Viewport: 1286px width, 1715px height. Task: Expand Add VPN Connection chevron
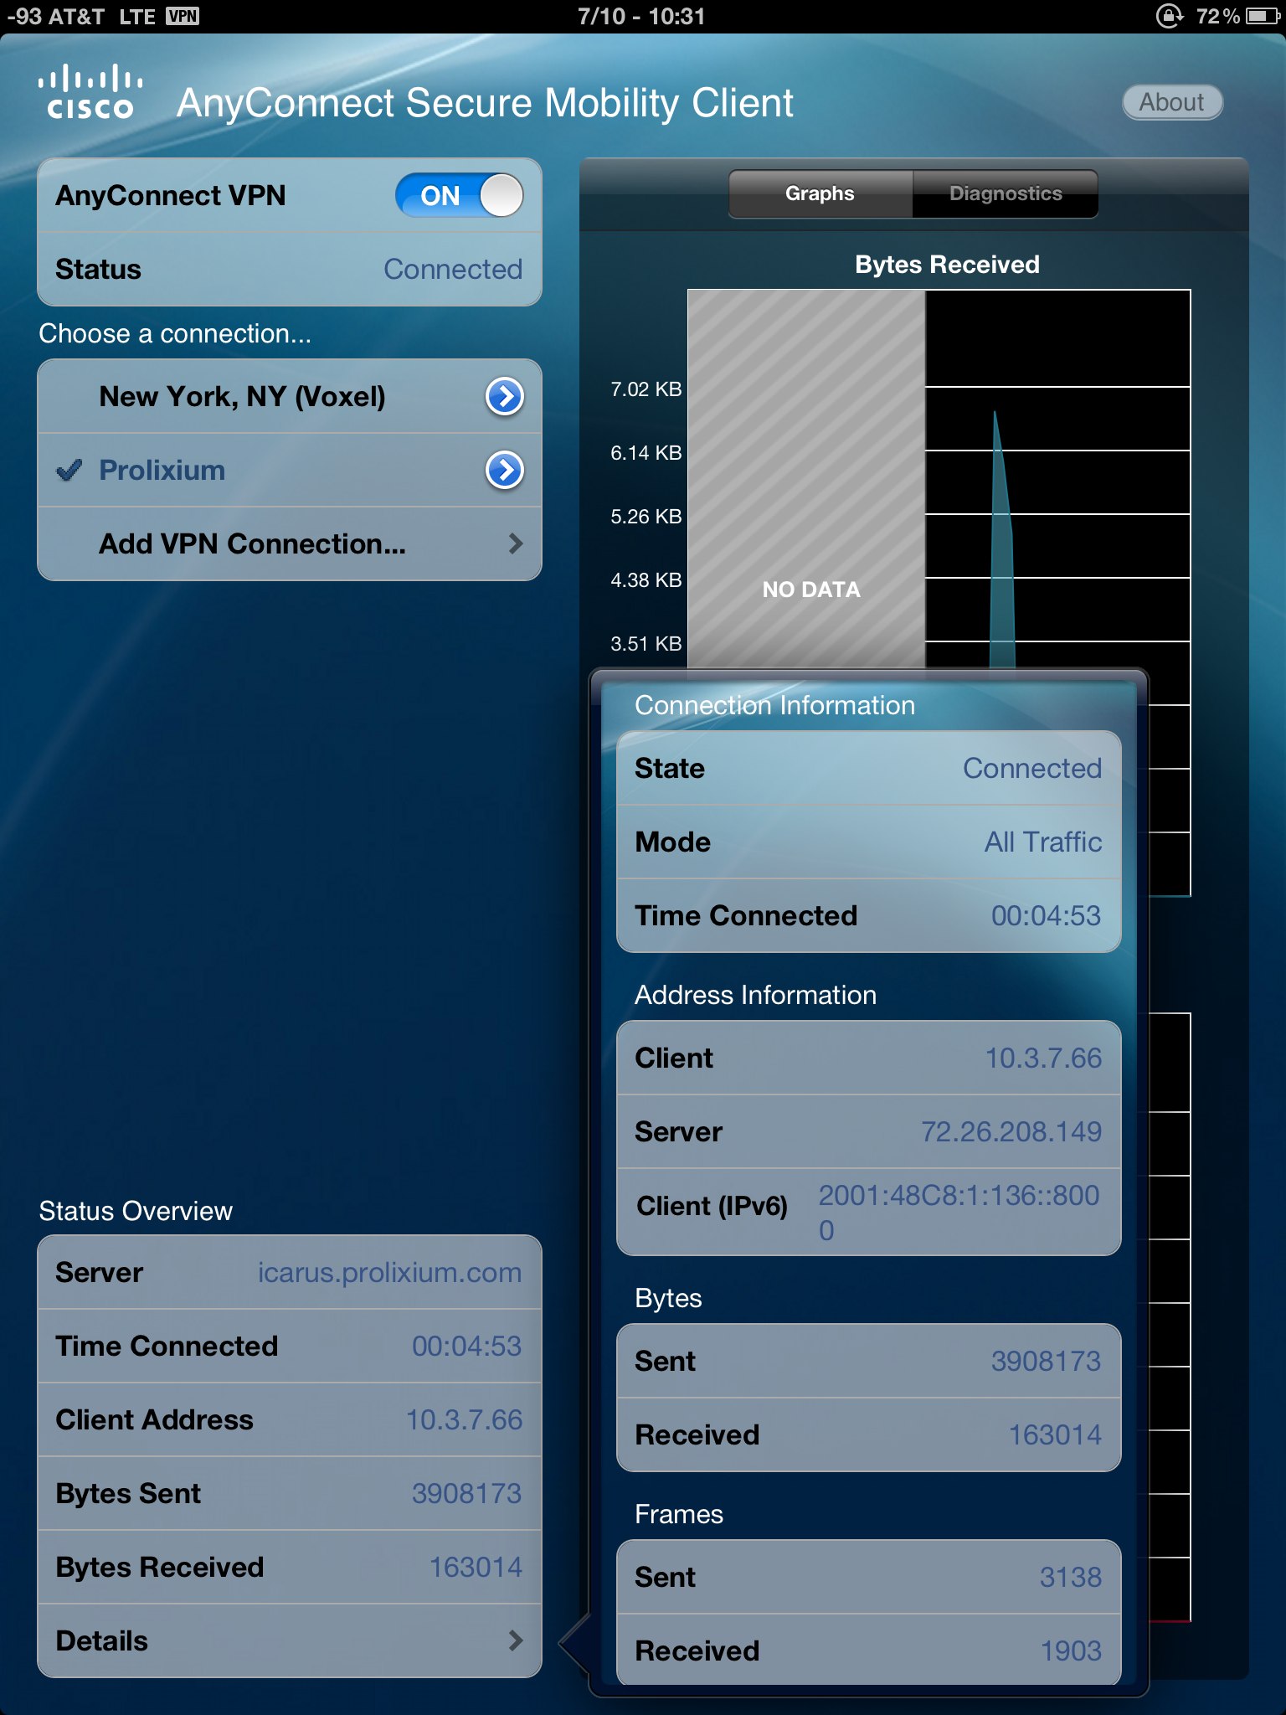pyautogui.click(x=516, y=543)
